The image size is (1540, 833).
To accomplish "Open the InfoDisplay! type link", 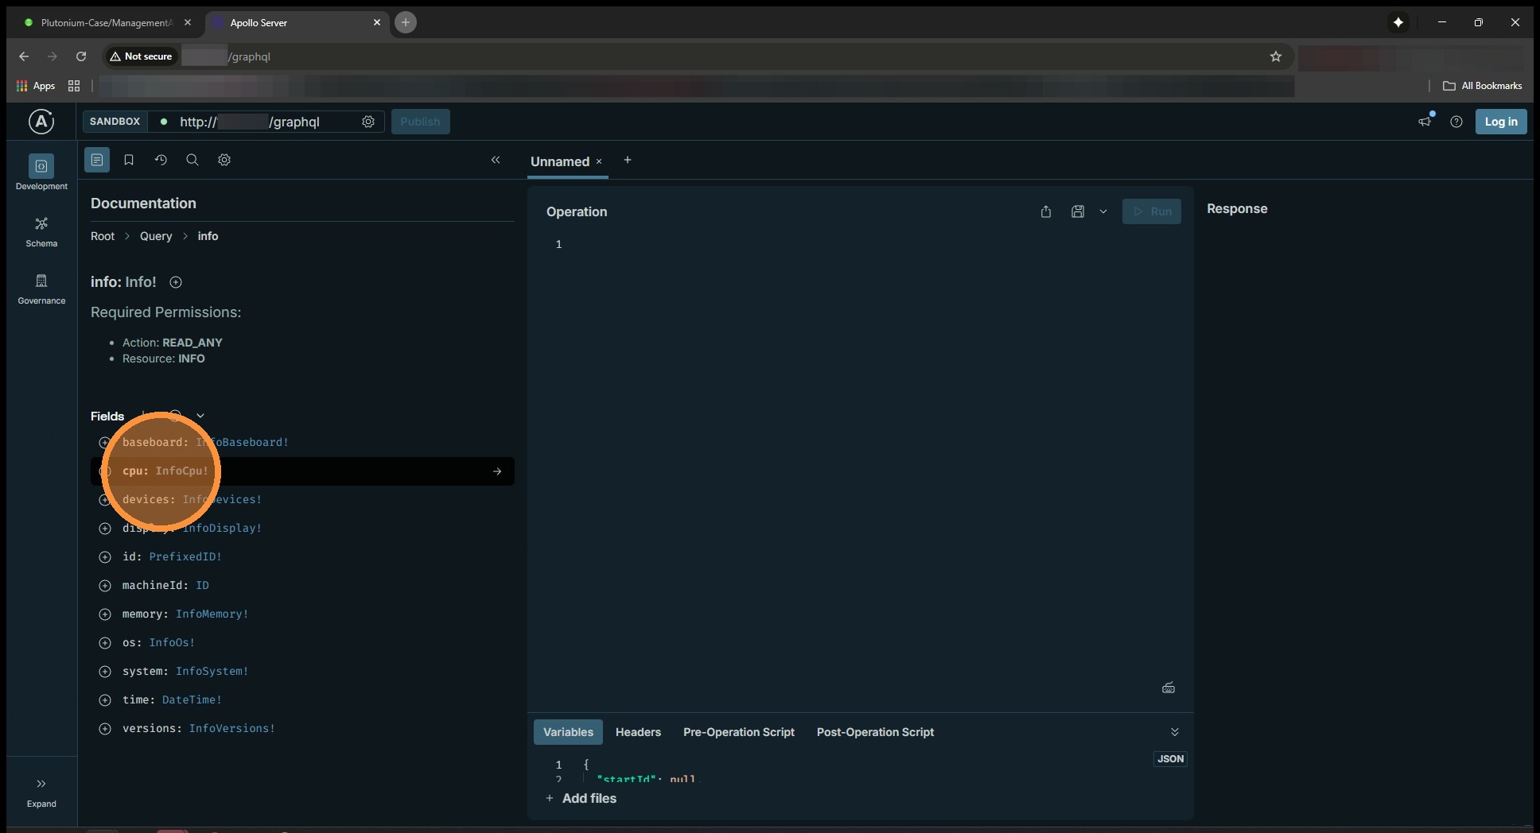I will click(222, 528).
